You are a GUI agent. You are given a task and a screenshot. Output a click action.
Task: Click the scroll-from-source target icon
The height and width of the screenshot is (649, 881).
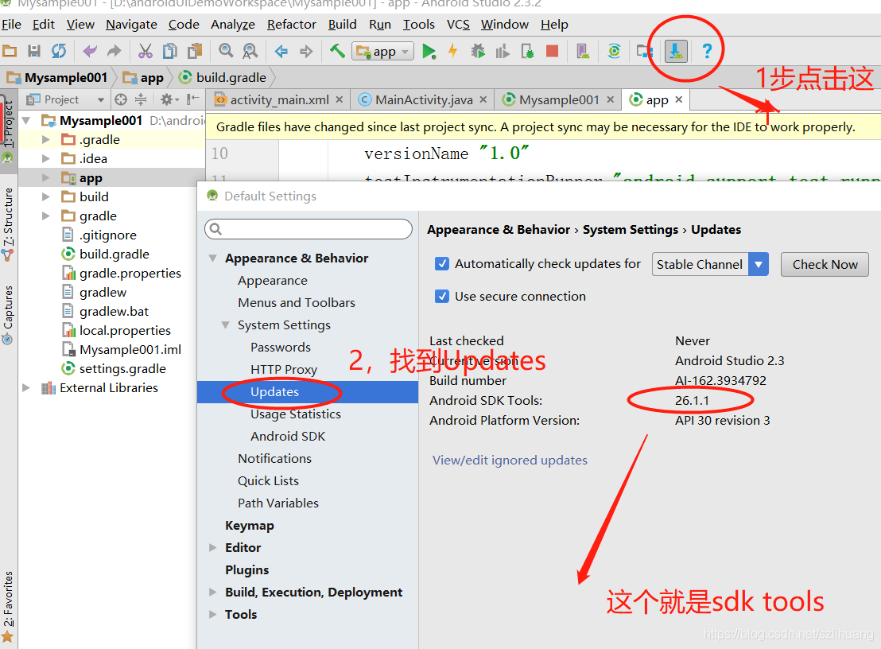121,99
